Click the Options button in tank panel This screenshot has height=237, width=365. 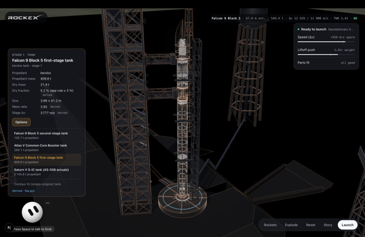coord(21,122)
